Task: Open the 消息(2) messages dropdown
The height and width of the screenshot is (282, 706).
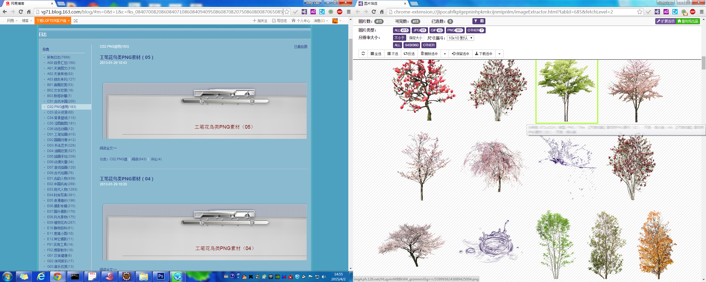Action: tap(321, 21)
